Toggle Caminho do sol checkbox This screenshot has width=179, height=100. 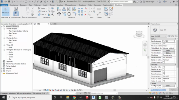tap(164, 62)
